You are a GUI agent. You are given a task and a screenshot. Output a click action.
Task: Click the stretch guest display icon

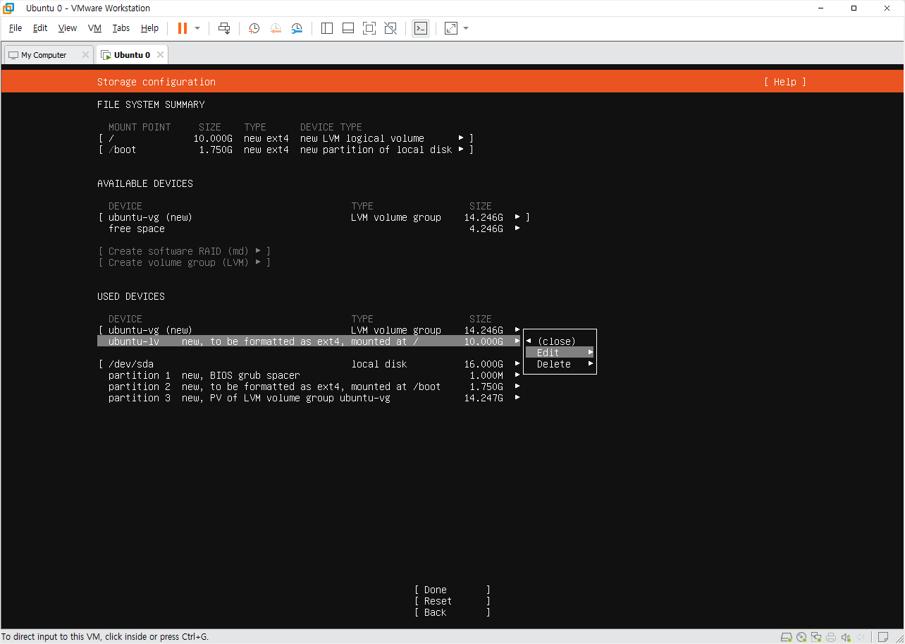(x=451, y=28)
